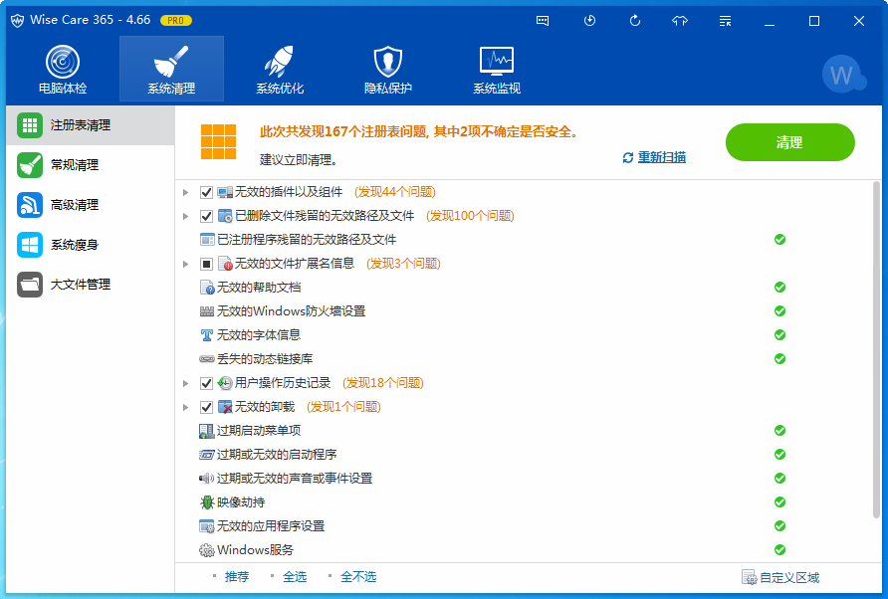Uncheck 用户操作历史记录 checkbox
This screenshot has height=599, width=888.
207,383
